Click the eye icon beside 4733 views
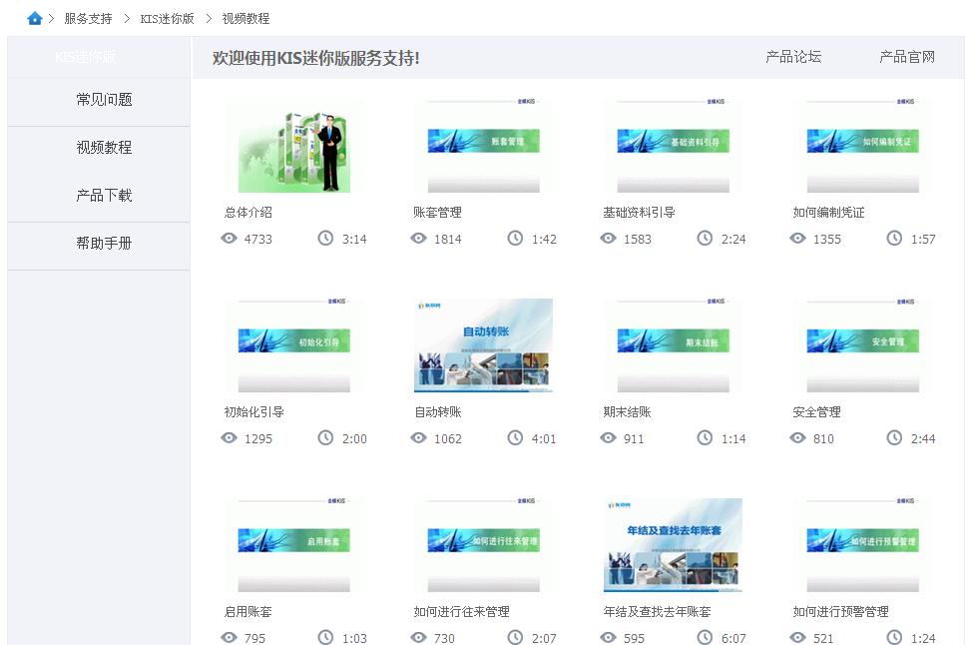Viewport: 974px width, 645px height. pyautogui.click(x=230, y=239)
